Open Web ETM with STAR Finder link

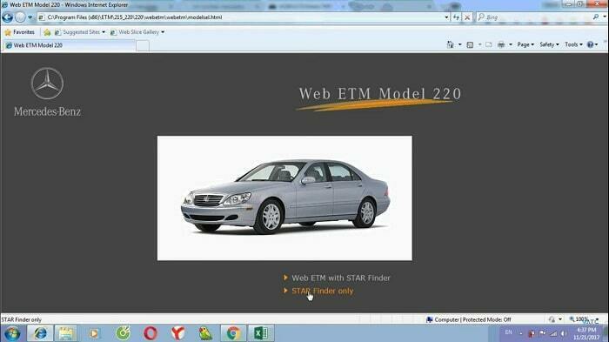pos(341,278)
